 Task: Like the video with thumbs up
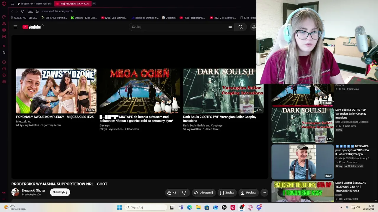[x=172, y=193]
